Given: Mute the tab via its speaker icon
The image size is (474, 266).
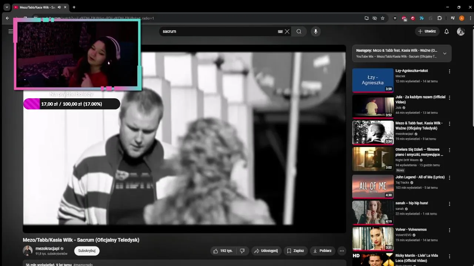Looking at the screenshot, I should 59,7.
